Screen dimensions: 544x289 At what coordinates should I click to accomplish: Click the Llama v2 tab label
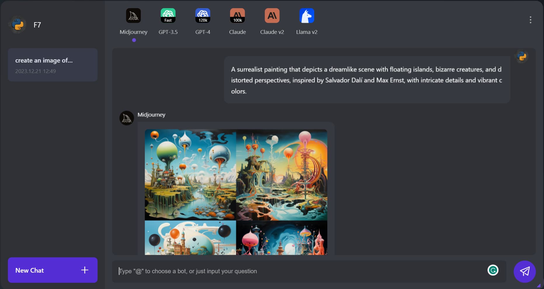pyautogui.click(x=307, y=32)
